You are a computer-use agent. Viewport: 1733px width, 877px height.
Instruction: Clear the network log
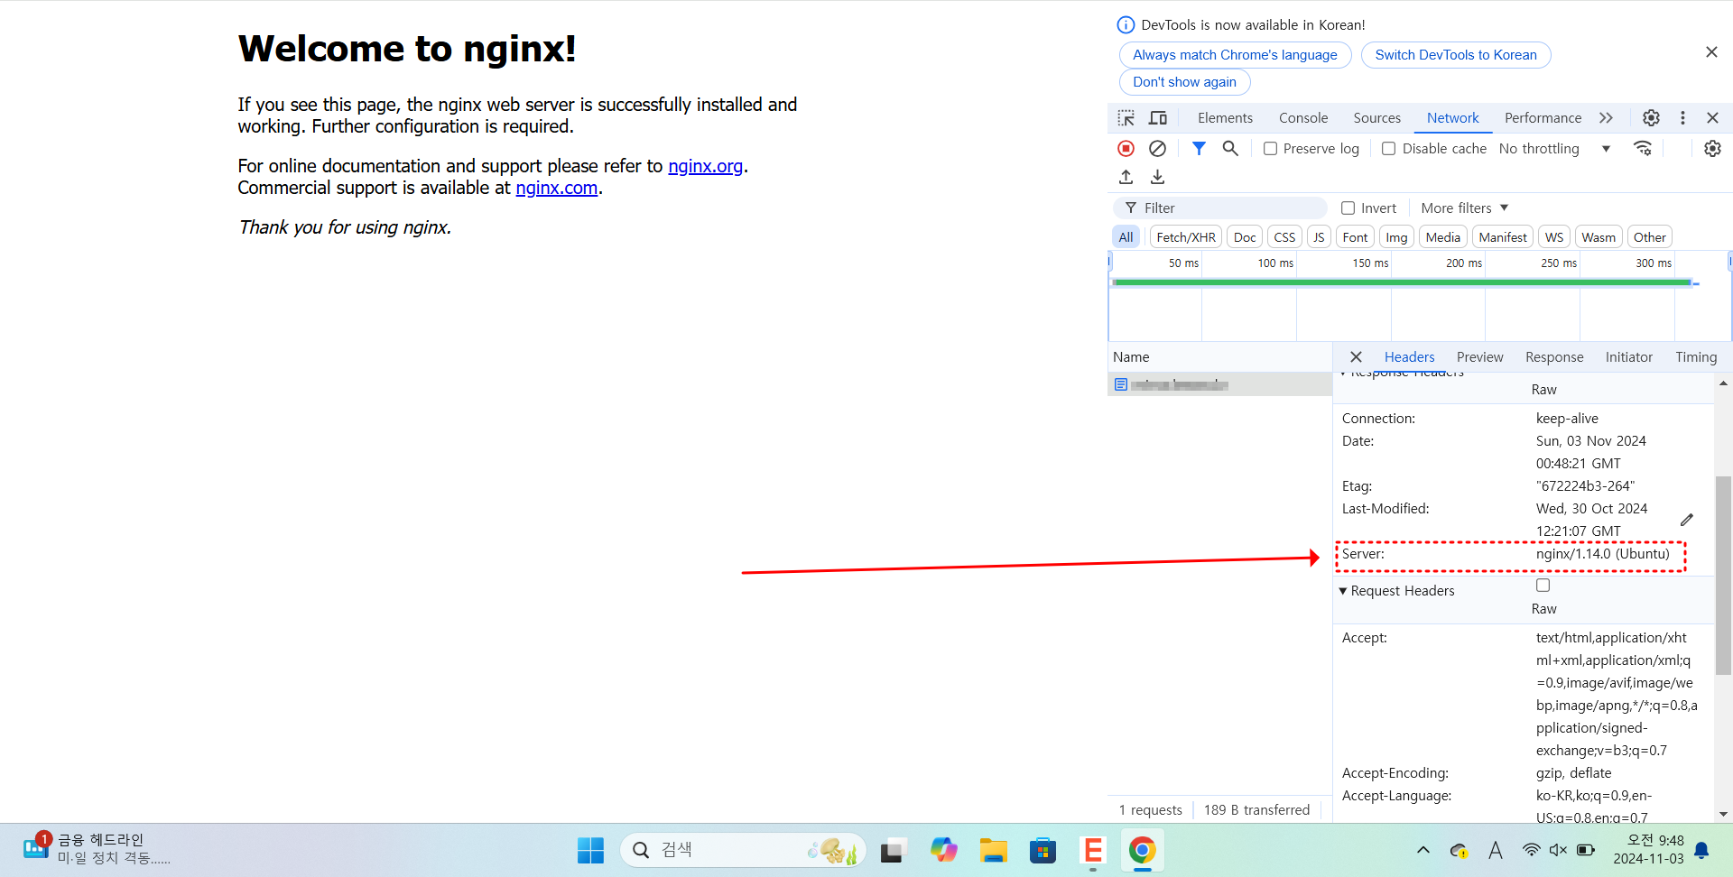1157,148
